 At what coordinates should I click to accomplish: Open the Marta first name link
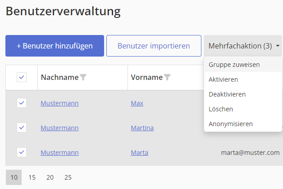click(139, 153)
